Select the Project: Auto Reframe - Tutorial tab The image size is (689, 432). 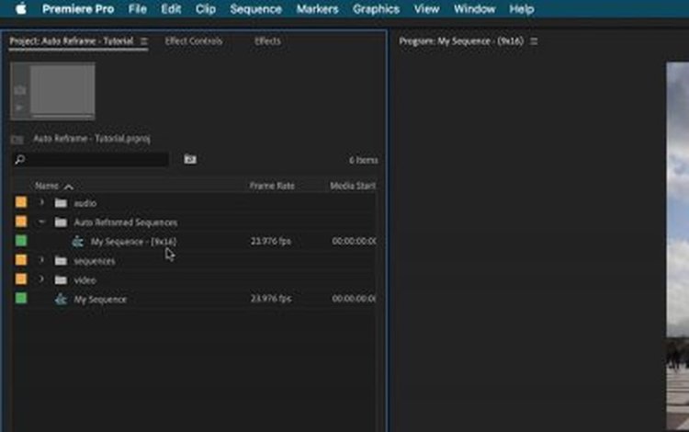(71, 41)
